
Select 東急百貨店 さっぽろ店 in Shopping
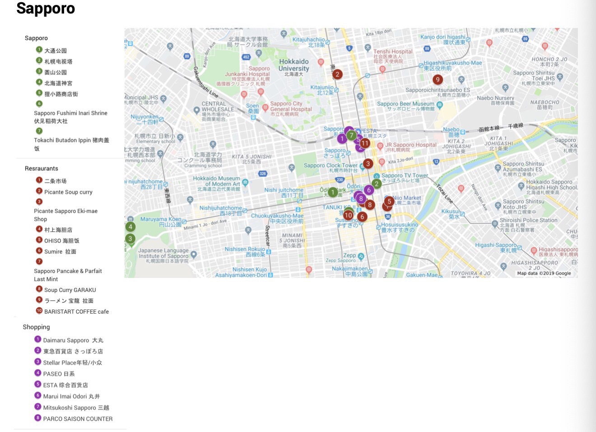click(x=73, y=352)
